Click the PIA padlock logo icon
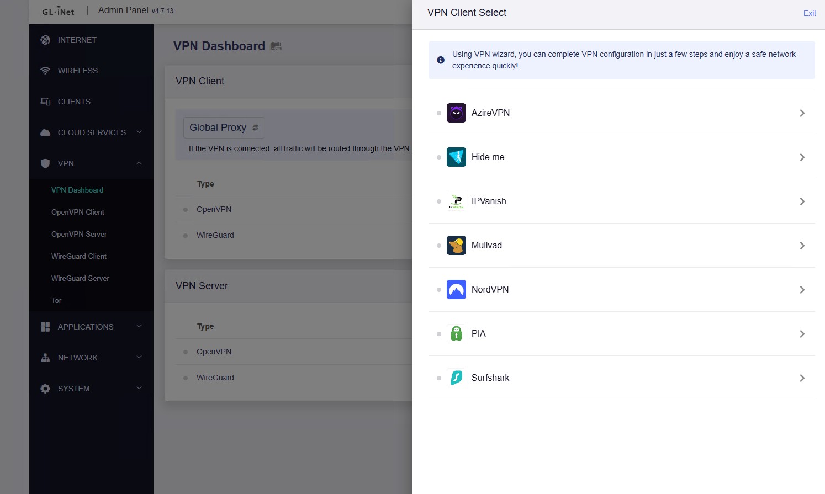The image size is (825, 494). tap(456, 334)
